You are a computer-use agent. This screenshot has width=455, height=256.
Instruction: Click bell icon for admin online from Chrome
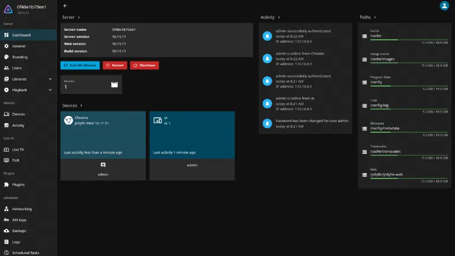267,59
